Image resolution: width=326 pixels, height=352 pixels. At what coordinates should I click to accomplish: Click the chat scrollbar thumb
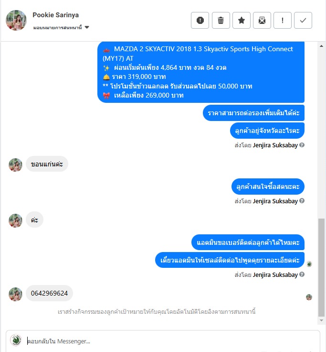coord(321,267)
